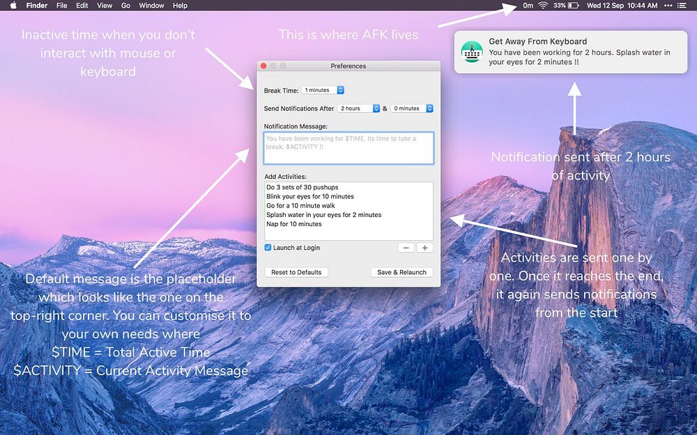The width and height of the screenshot is (697, 435).
Task: Click the Get Away From Keyboard notification banner
Action: click(x=571, y=52)
